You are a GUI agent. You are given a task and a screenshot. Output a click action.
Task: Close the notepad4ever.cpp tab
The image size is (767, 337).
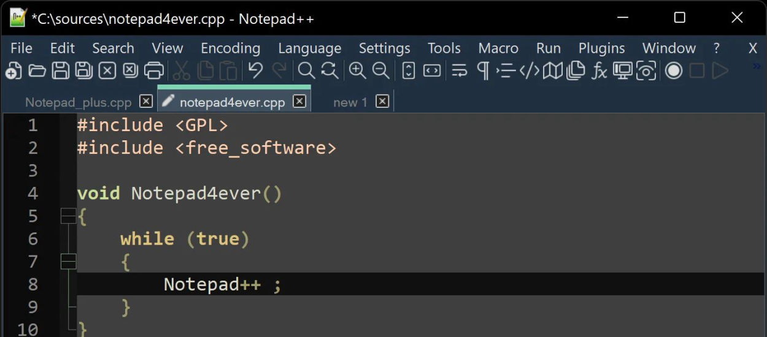coord(299,102)
